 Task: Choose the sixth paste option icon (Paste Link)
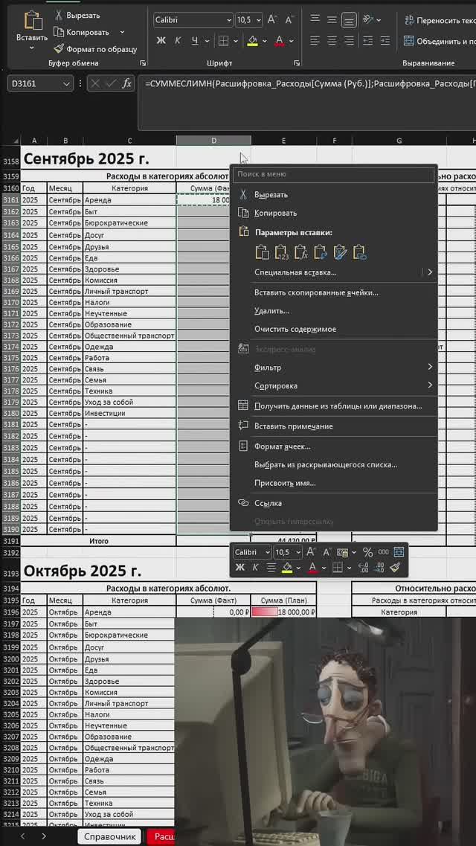tap(359, 252)
